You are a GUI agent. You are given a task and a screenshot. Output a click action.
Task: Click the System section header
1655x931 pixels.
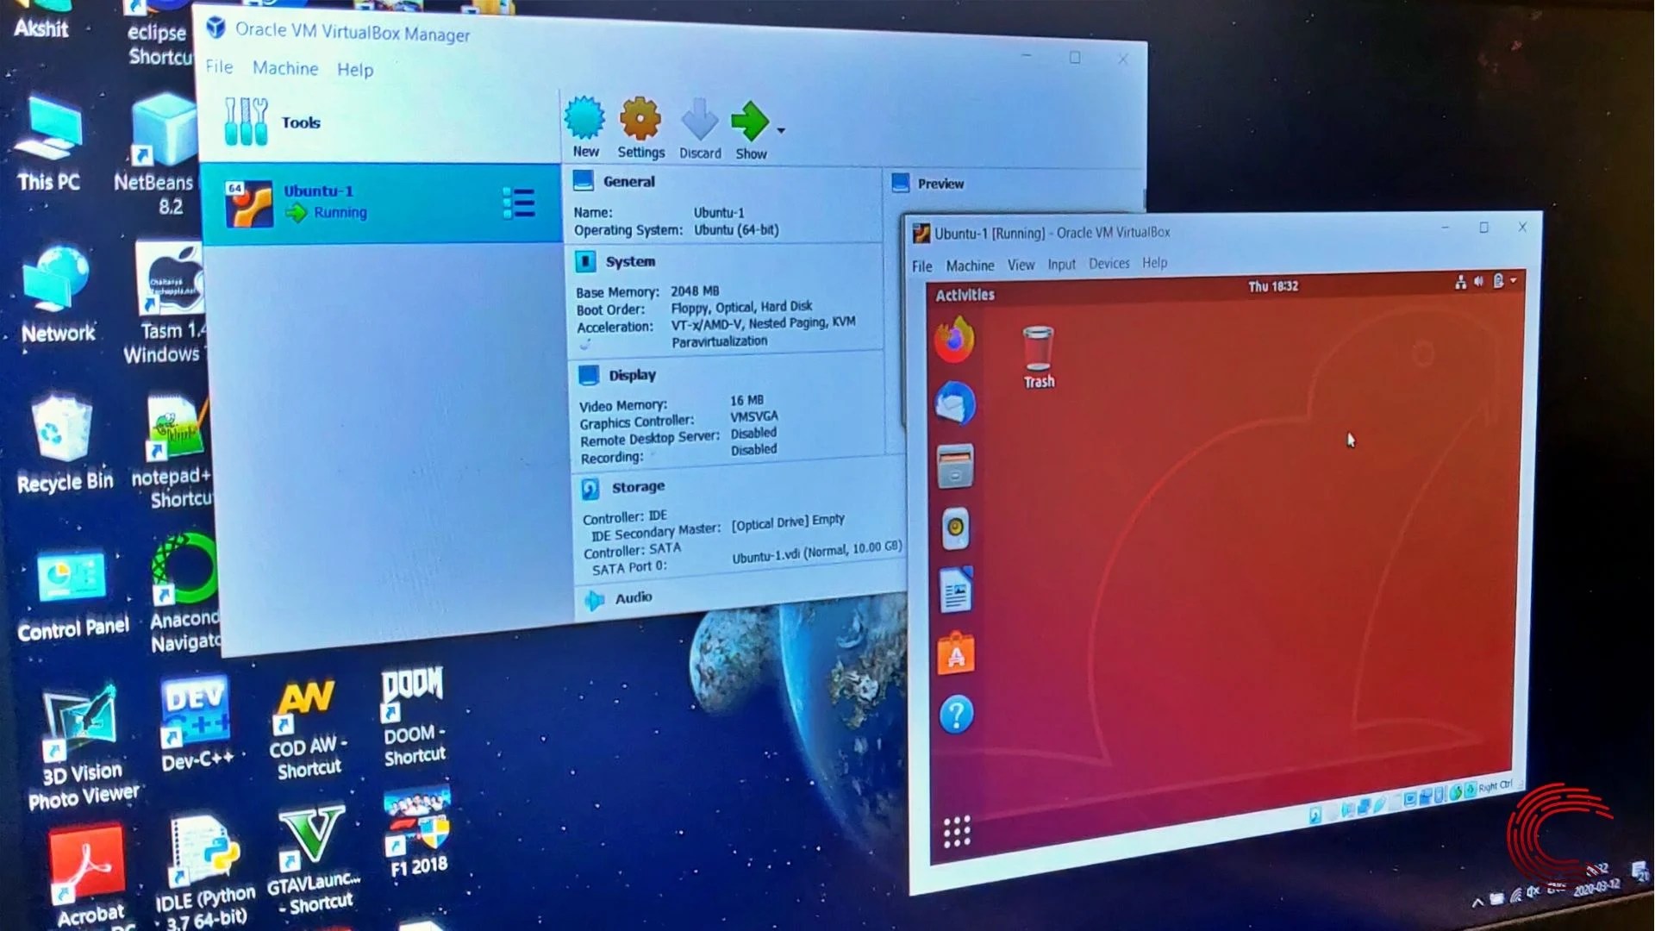click(x=630, y=261)
